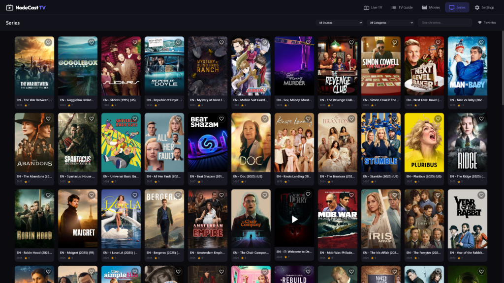Favorite the Sliders (1995) series

point(135,42)
